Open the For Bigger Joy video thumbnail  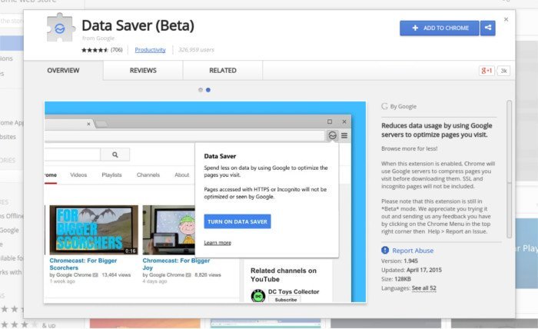[168, 230]
